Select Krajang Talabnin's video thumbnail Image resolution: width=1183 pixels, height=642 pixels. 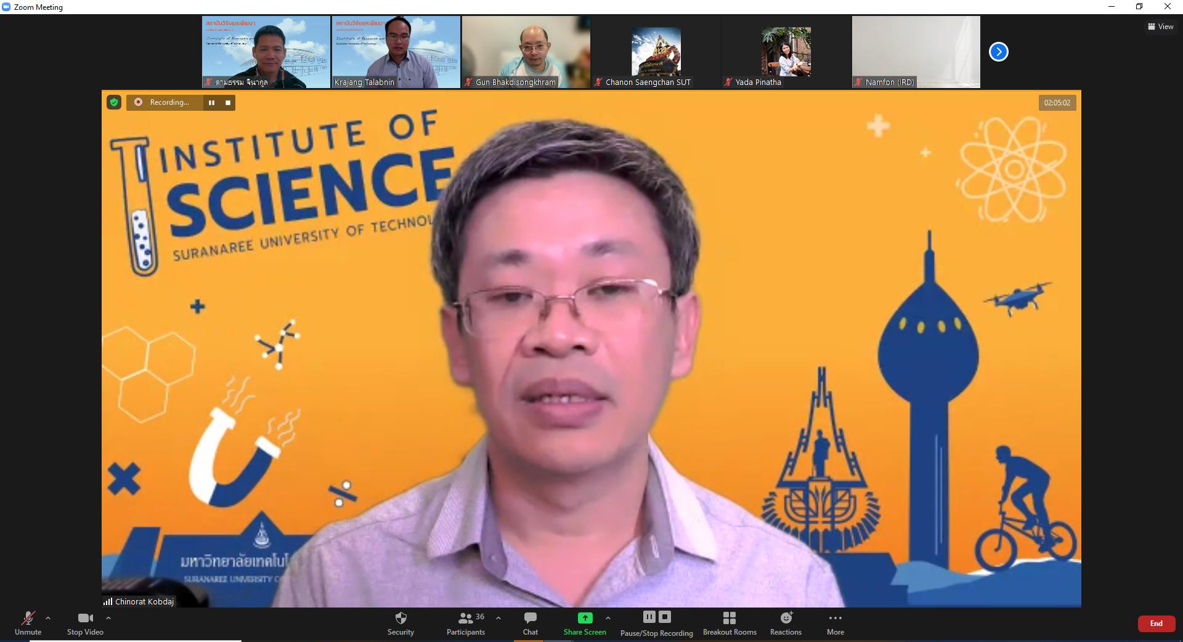click(x=396, y=52)
